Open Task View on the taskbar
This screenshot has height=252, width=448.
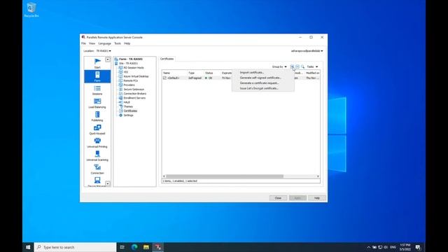click(x=122, y=247)
